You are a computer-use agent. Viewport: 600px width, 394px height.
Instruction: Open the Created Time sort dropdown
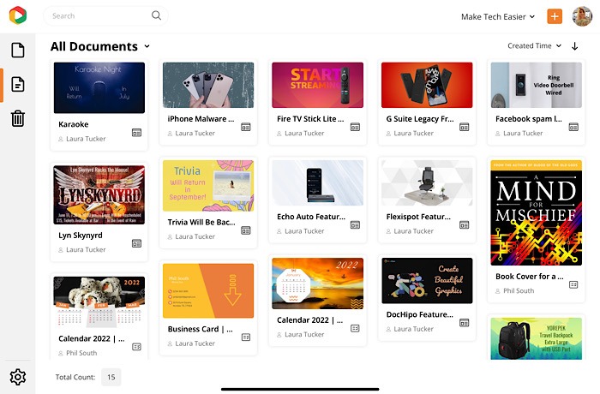(534, 46)
